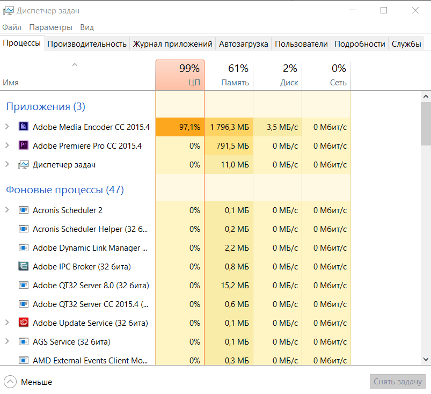Expand the AGS Service process

7,341
